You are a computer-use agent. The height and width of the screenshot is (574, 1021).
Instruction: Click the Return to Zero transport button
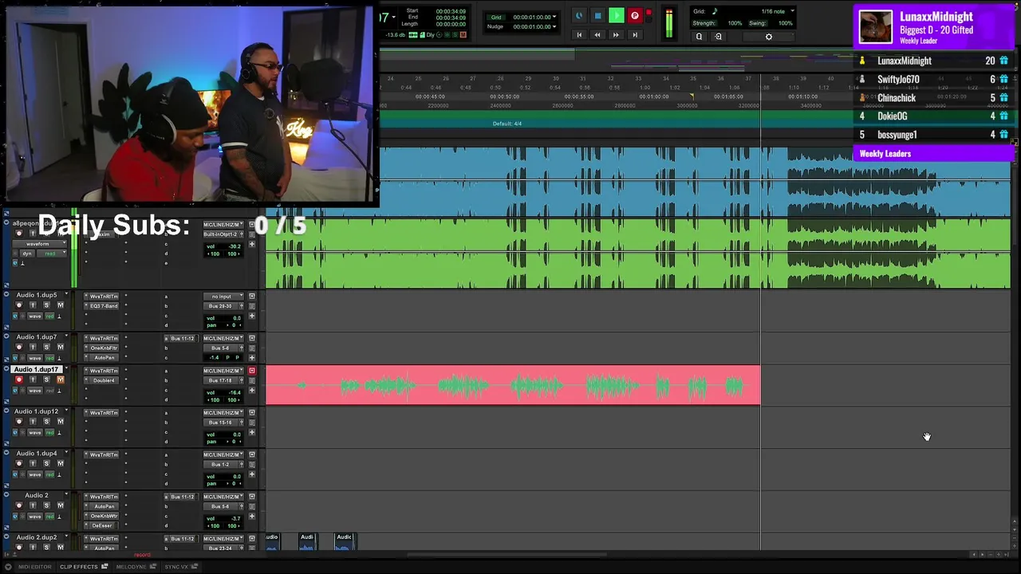click(579, 35)
